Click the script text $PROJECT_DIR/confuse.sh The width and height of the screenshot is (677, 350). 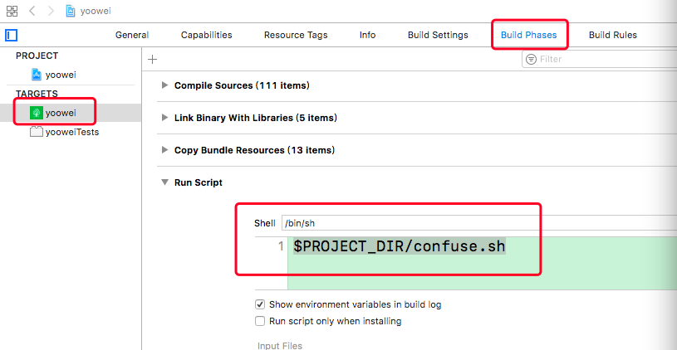(399, 247)
